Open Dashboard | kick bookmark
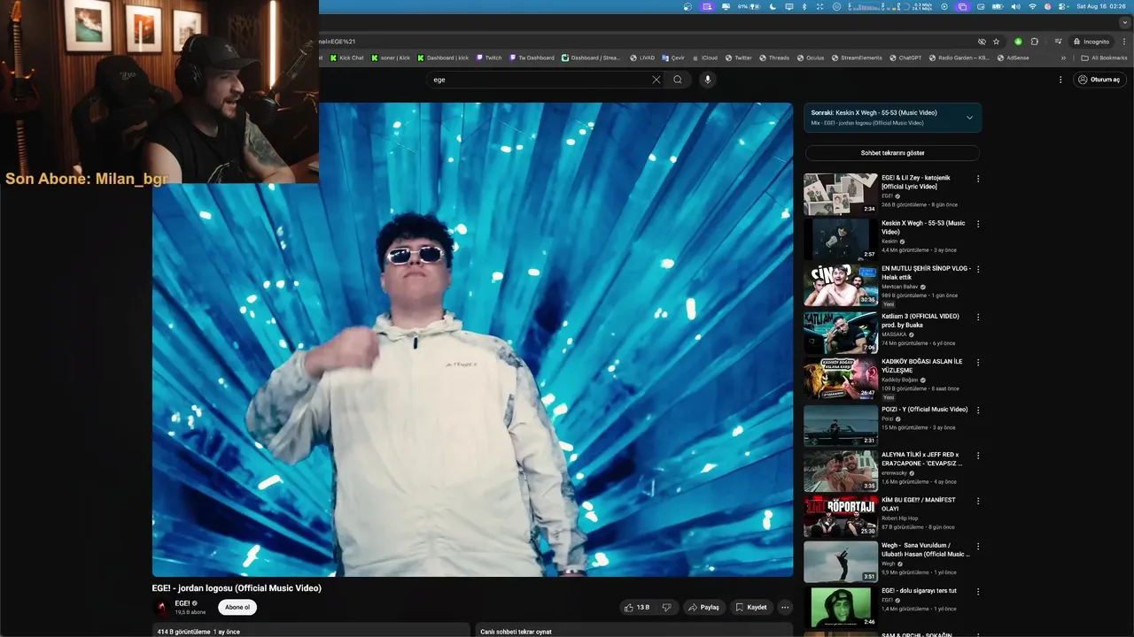The height and width of the screenshot is (637, 1134). [x=443, y=58]
